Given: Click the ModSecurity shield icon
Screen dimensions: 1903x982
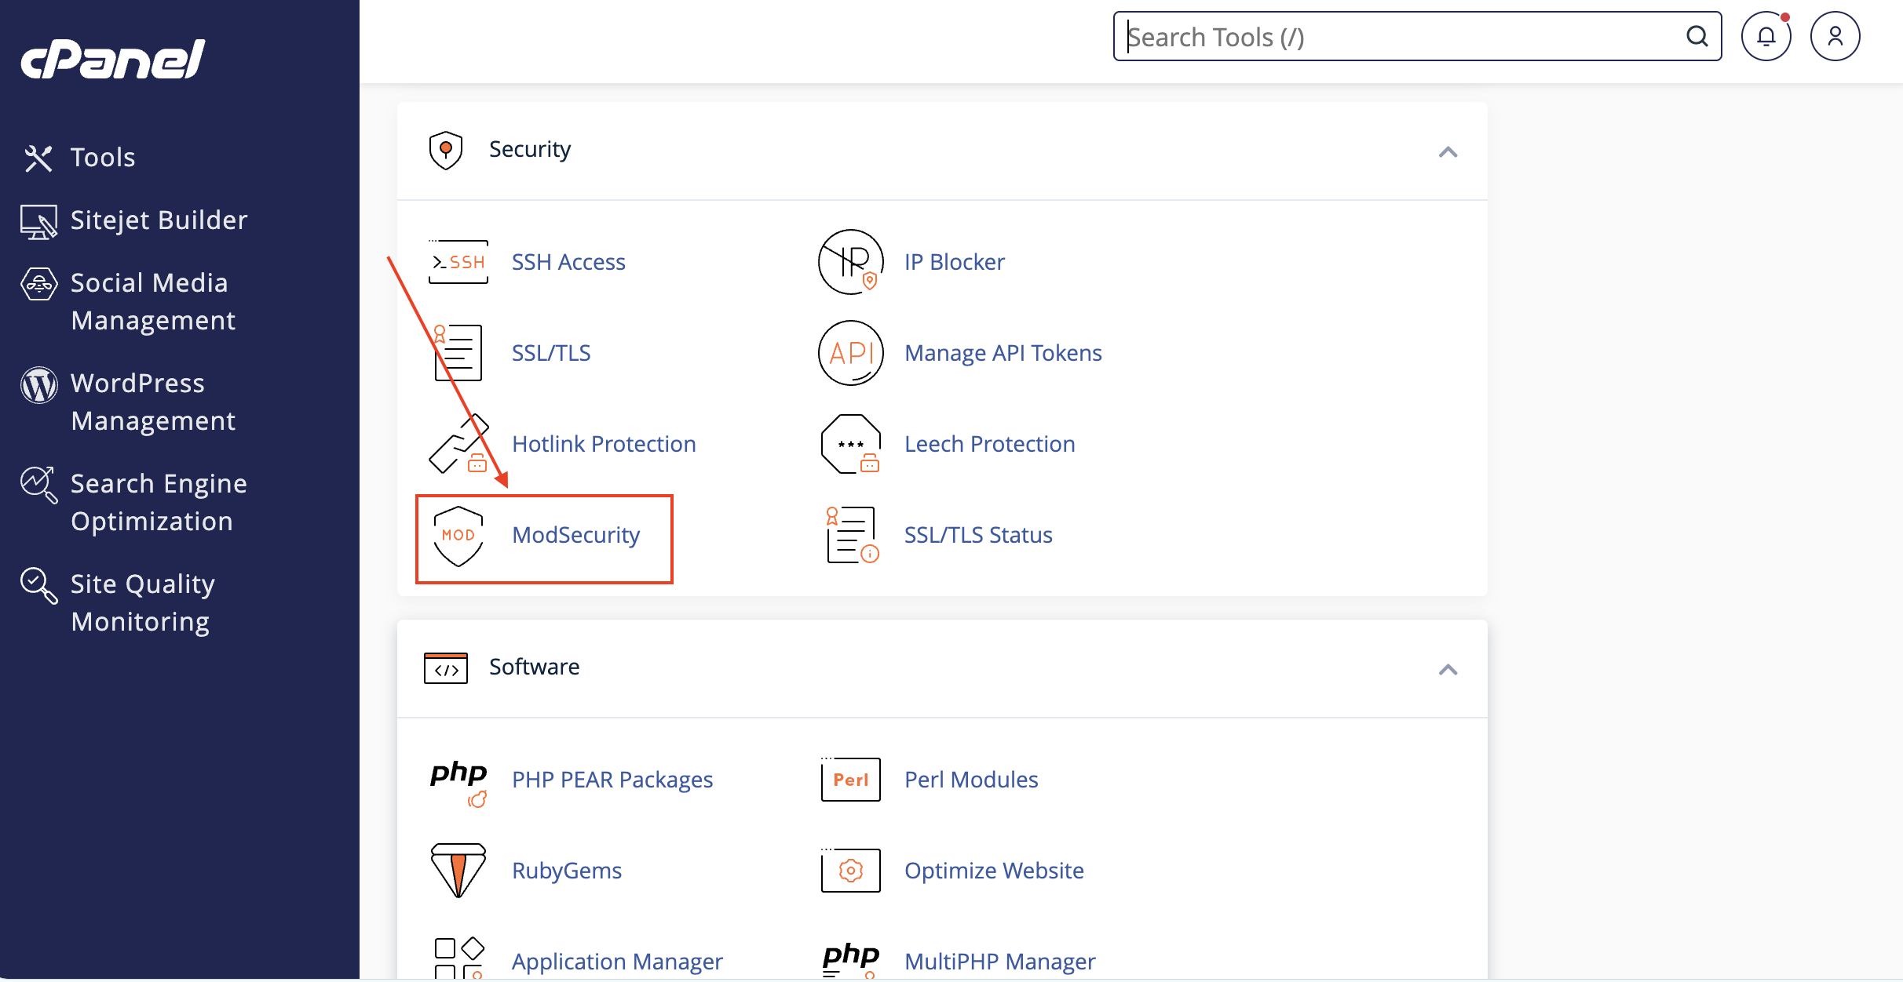Looking at the screenshot, I should click(x=458, y=536).
